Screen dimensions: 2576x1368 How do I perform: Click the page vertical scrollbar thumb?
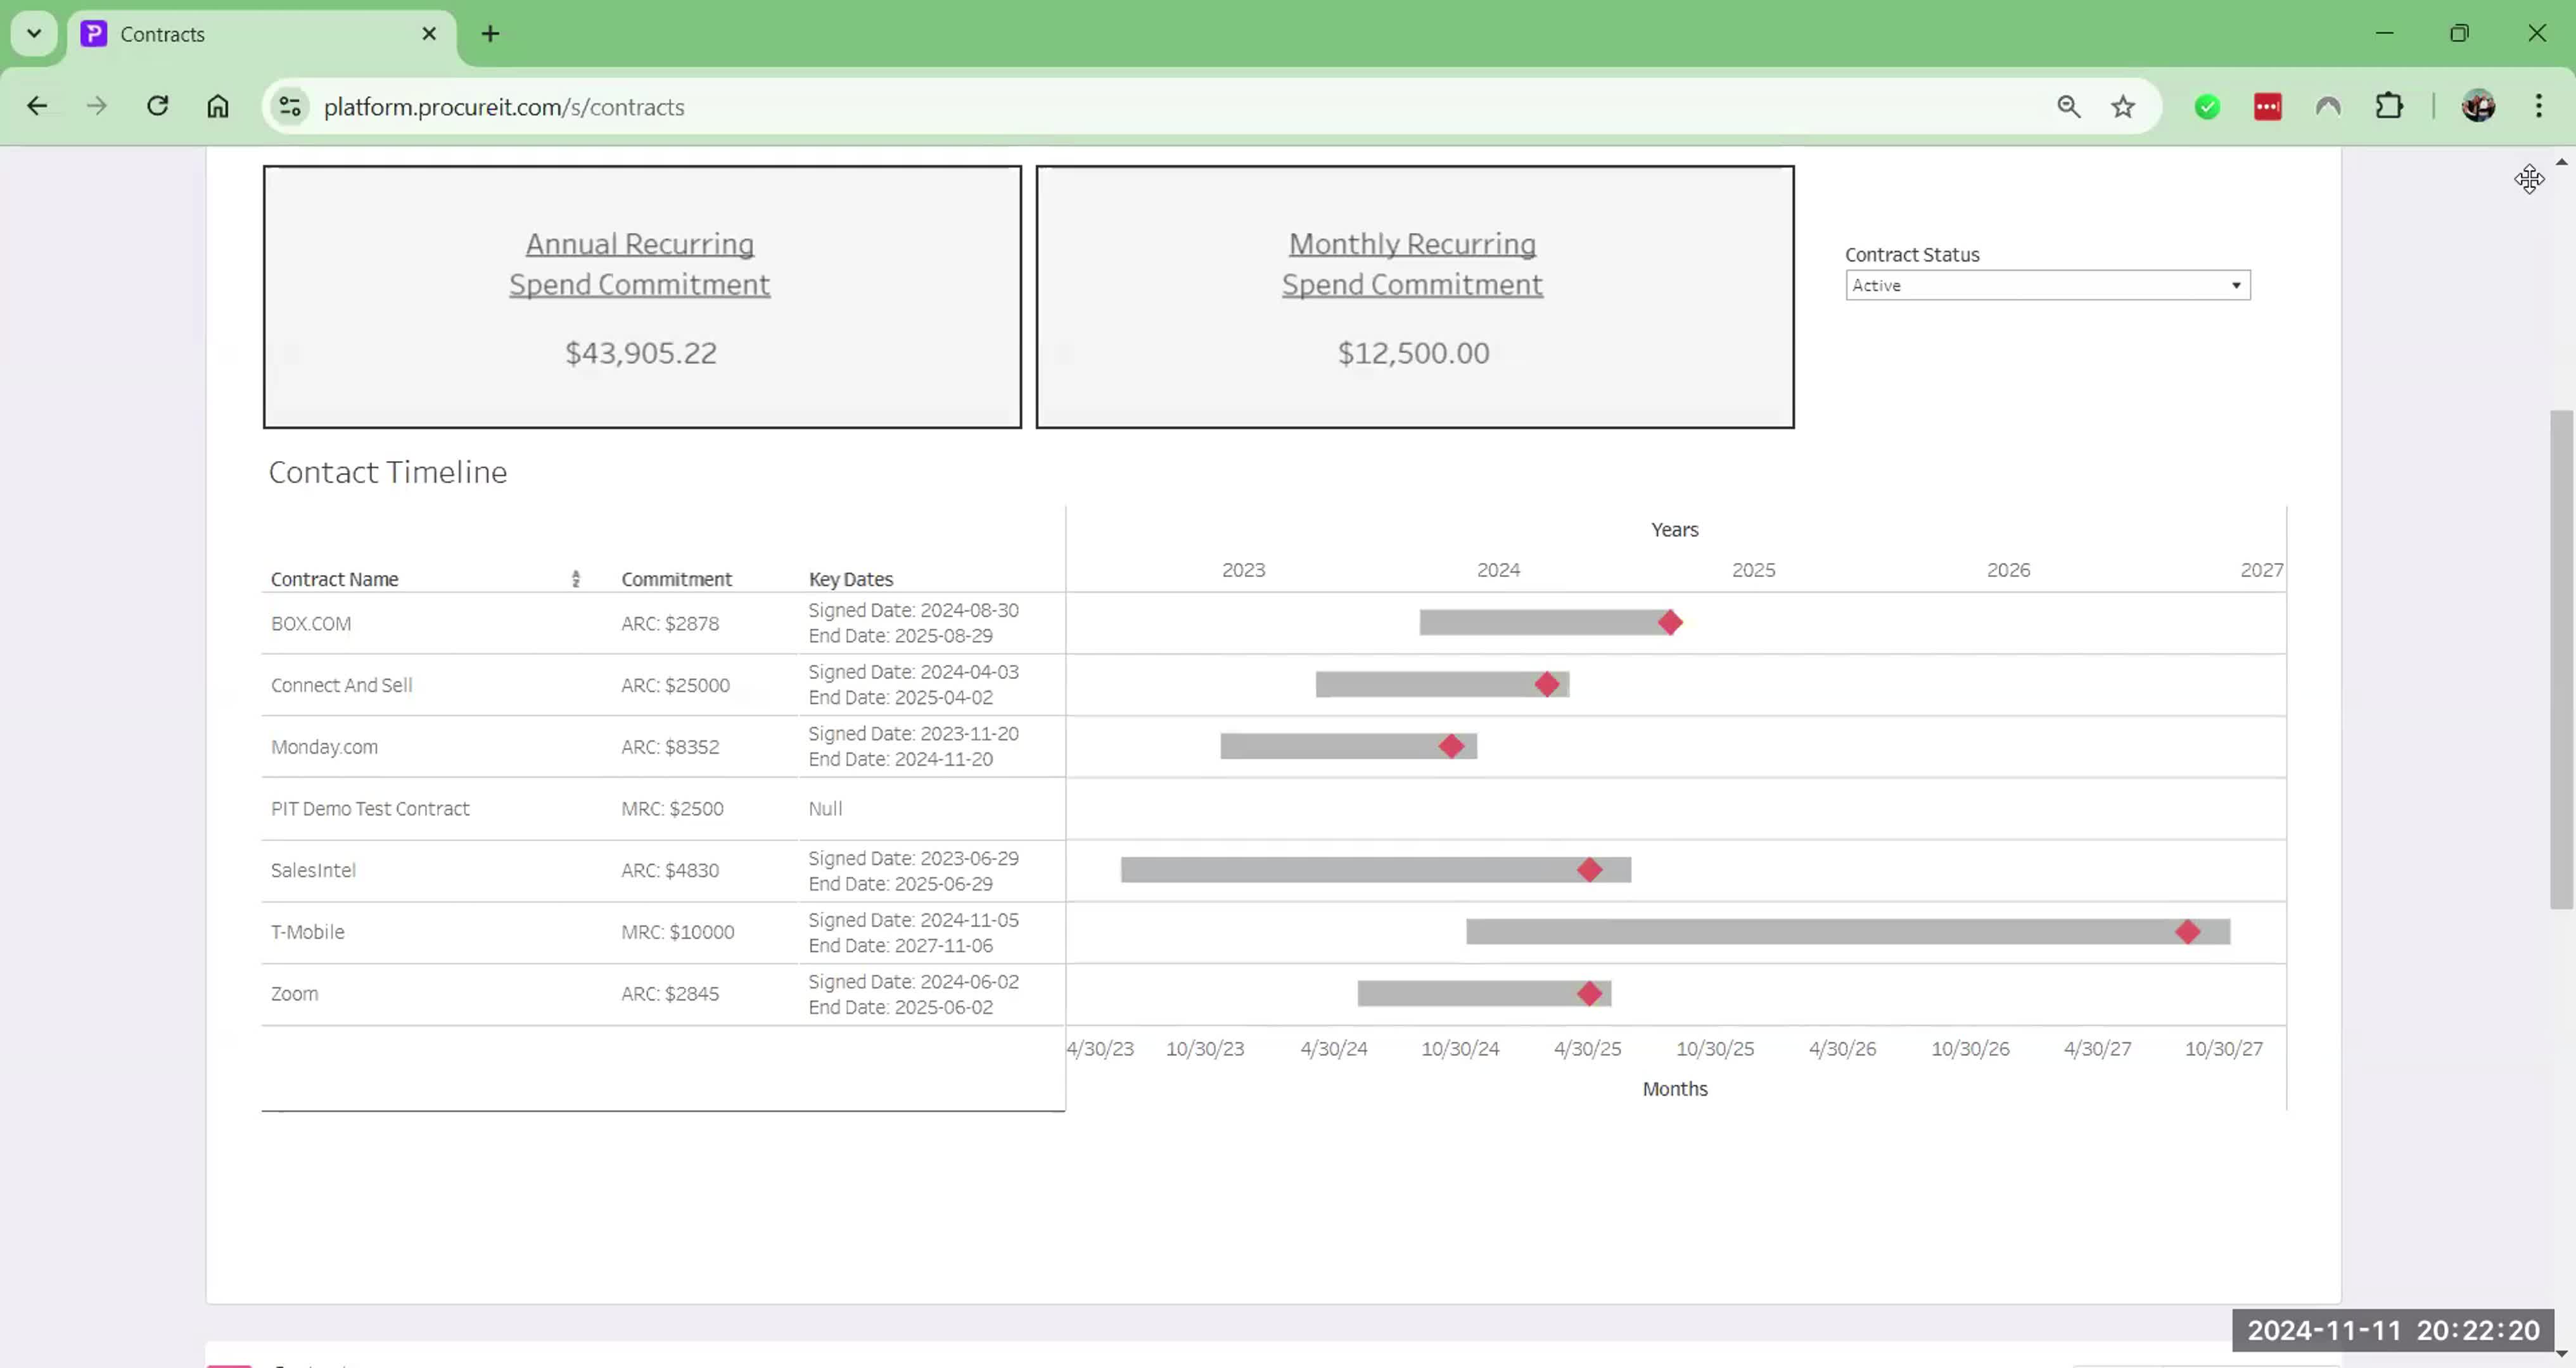click(x=2561, y=660)
